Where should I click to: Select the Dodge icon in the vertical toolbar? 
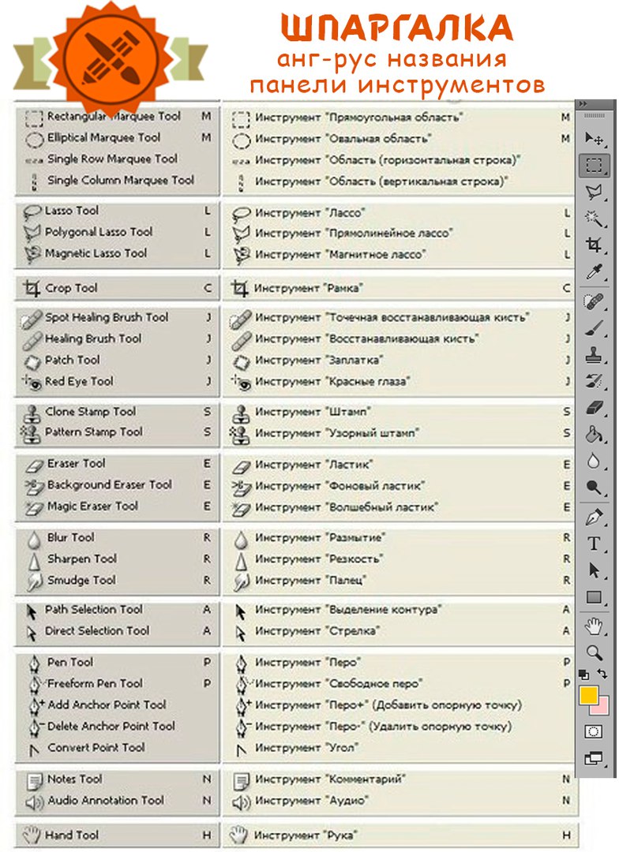(x=595, y=488)
